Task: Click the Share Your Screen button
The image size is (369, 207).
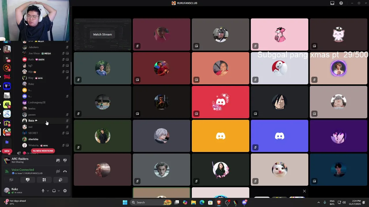Action: 28,180
